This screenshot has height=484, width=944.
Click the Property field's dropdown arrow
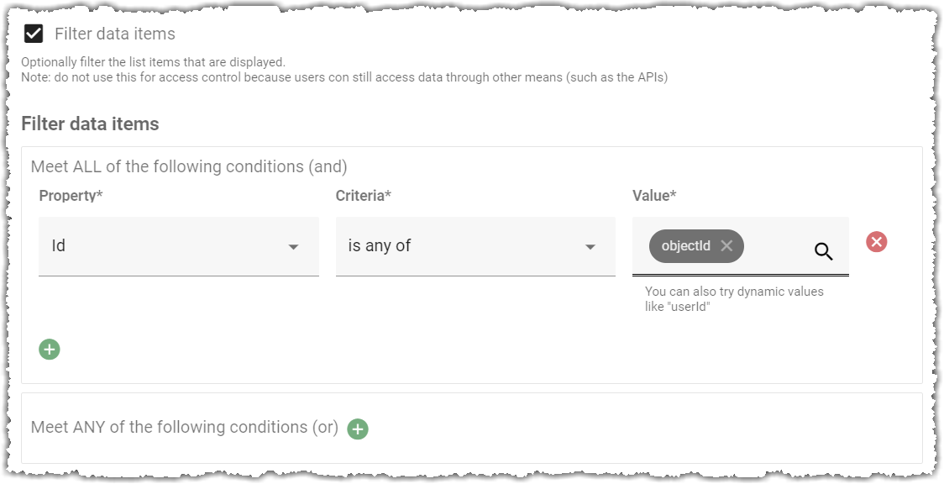coord(293,247)
